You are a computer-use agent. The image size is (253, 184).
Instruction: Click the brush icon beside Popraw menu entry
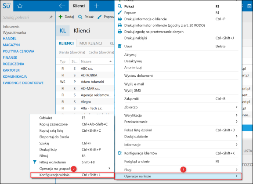tap(119, 13)
